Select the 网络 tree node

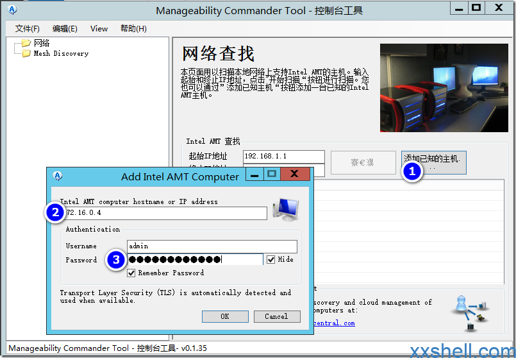point(42,43)
